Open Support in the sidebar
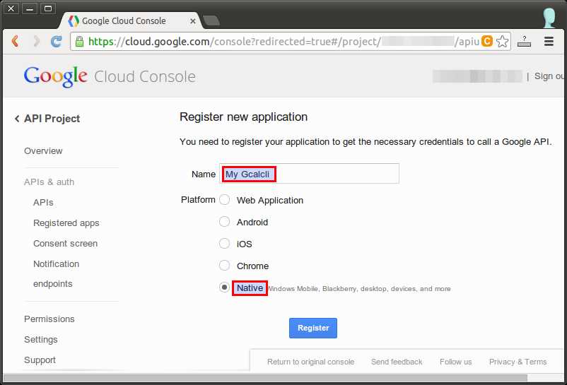 coord(40,360)
